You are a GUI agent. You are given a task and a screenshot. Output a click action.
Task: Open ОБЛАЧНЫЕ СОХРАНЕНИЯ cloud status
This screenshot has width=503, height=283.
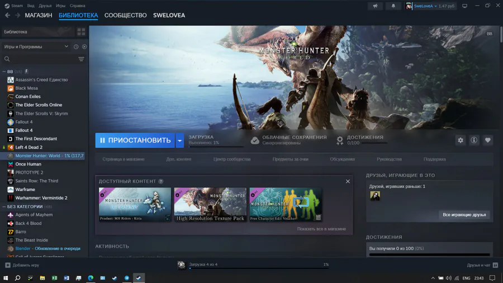click(289, 140)
